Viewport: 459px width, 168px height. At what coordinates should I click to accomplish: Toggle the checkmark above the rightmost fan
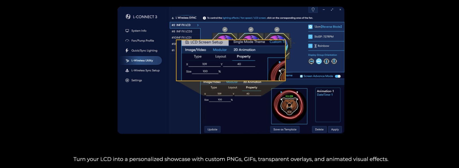277,29
